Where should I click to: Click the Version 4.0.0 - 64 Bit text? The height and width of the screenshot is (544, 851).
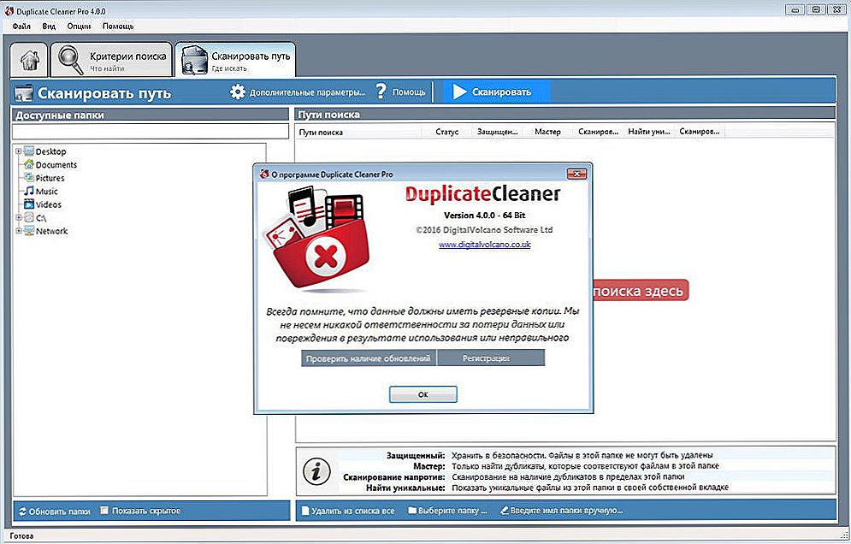[485, 215]
